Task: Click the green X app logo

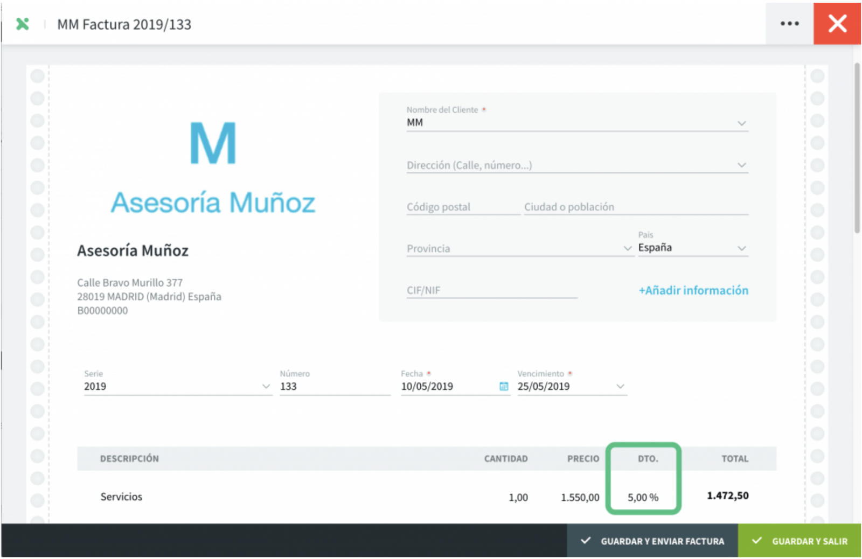Action: click(x=23, y=24)
